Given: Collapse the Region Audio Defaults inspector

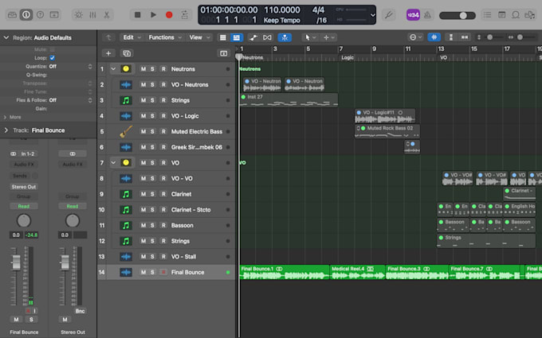Looking at the screenshot, I should click(6, 37).
